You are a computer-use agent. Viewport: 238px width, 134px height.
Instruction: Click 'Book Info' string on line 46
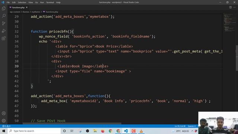click(x=113, y=101)
